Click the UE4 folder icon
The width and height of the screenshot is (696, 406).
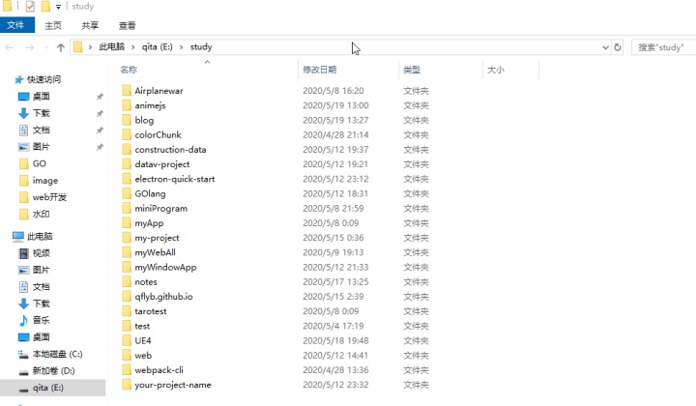[x=127, y=341]
